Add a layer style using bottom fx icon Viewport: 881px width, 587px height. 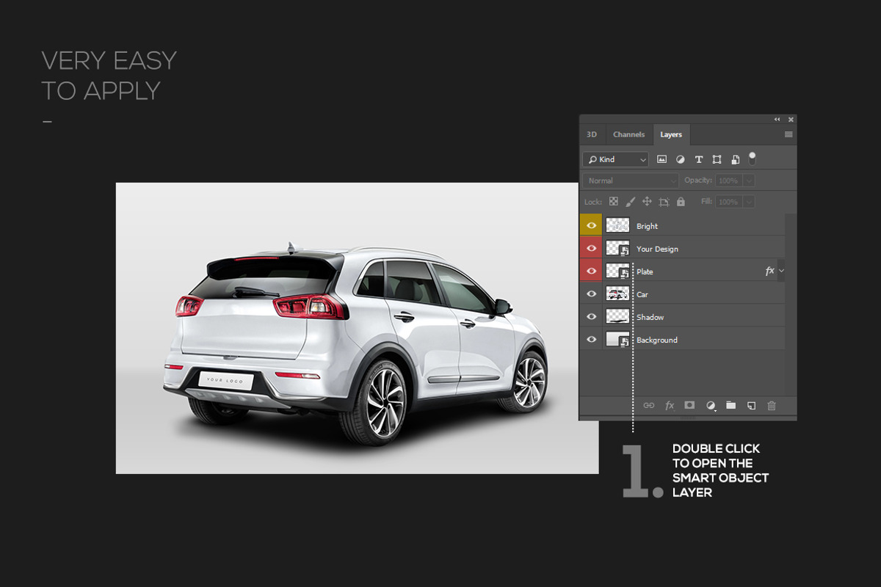pos(669,405)
